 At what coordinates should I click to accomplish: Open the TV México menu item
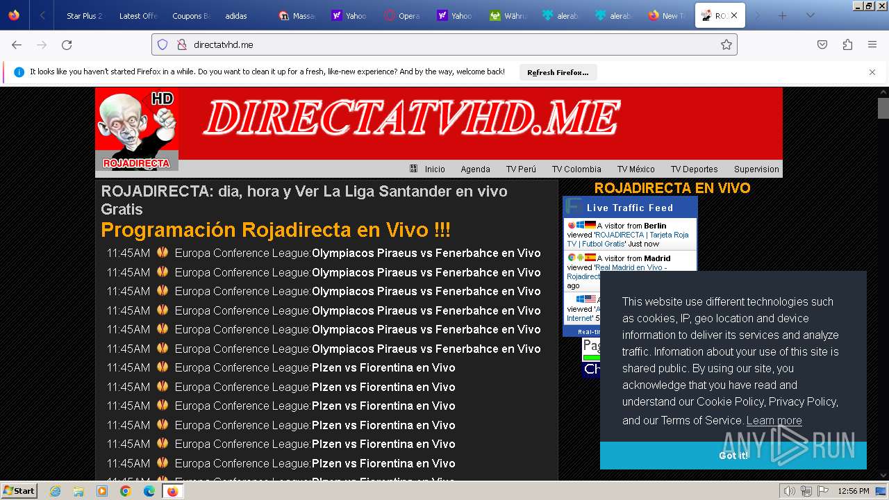point(635,169)
